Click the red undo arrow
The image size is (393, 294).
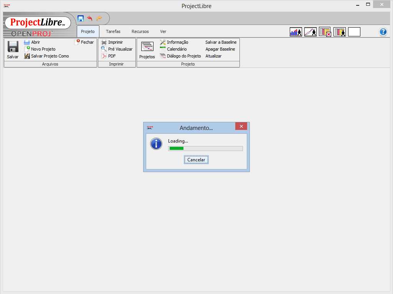point(90,18)
